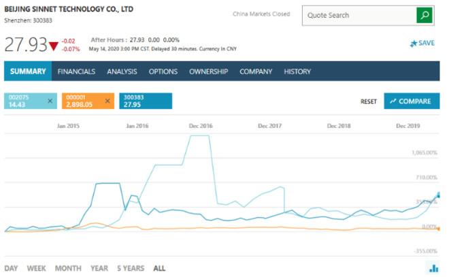The image size is (449, 277).
Task: Open the HISTORY tab
Action: [x=297, y=71]
